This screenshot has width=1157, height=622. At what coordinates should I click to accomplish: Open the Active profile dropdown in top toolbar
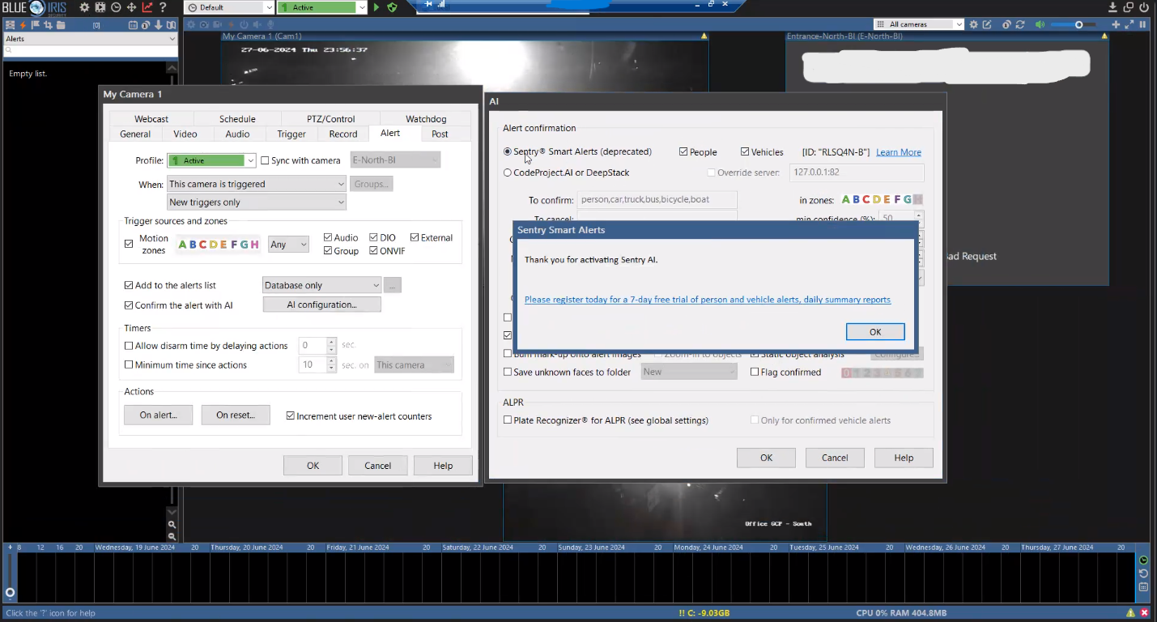pyautogui.click(x=321, y=7)
